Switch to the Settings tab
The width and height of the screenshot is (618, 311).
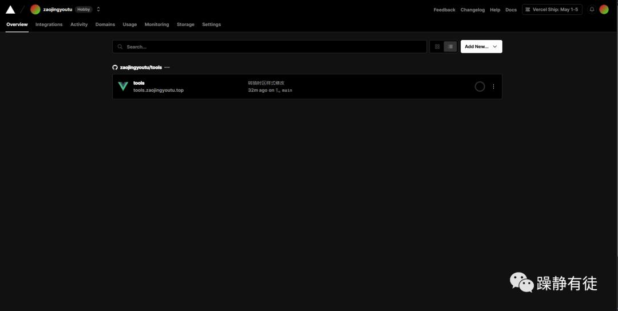click(x=211, y=25)
